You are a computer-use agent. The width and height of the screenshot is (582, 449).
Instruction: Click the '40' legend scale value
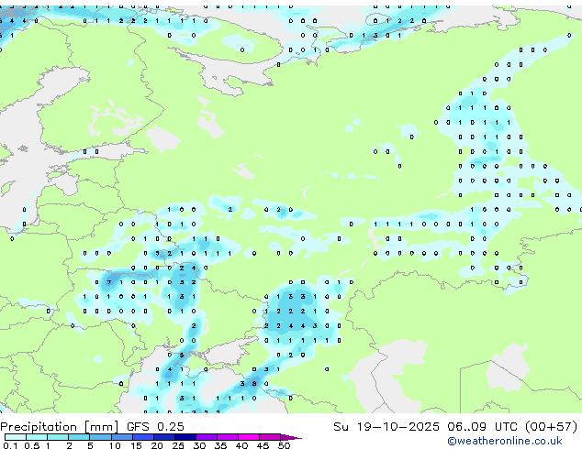pyautogui.click(x=241, y=445)
